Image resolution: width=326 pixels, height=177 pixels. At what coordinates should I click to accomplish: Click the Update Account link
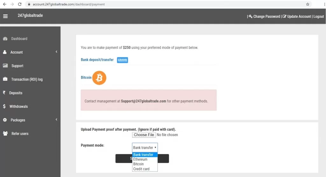tap(299, 16)
